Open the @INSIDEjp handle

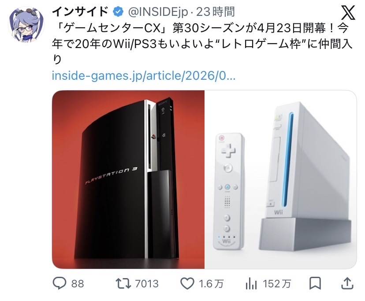click(x=158, y=12)
